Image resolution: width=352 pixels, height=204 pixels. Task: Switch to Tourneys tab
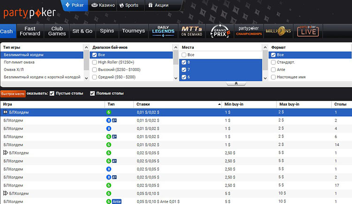[133, 31]
